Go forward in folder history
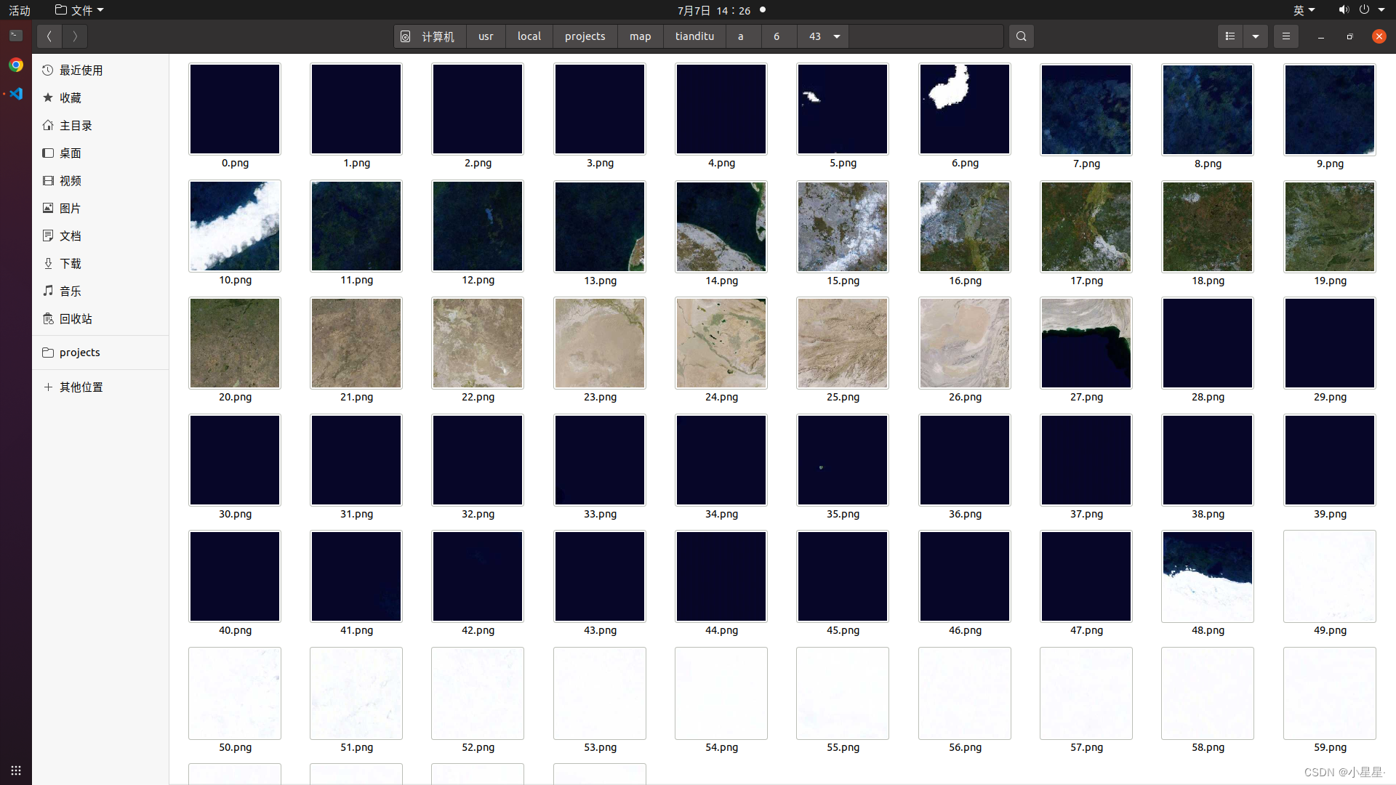 point(75,36)
